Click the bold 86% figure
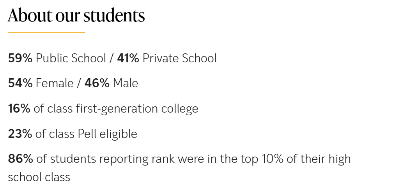 pyautogui.click(x=20, y=159)
